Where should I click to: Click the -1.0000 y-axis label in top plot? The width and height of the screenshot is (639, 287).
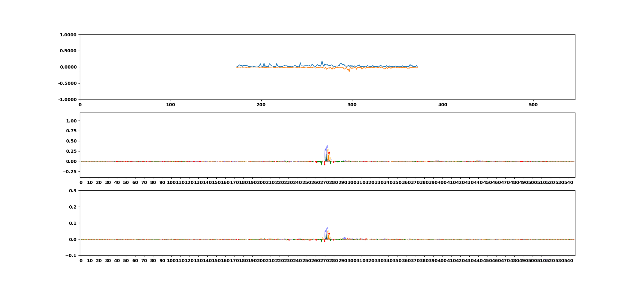[x=67, y=99]
